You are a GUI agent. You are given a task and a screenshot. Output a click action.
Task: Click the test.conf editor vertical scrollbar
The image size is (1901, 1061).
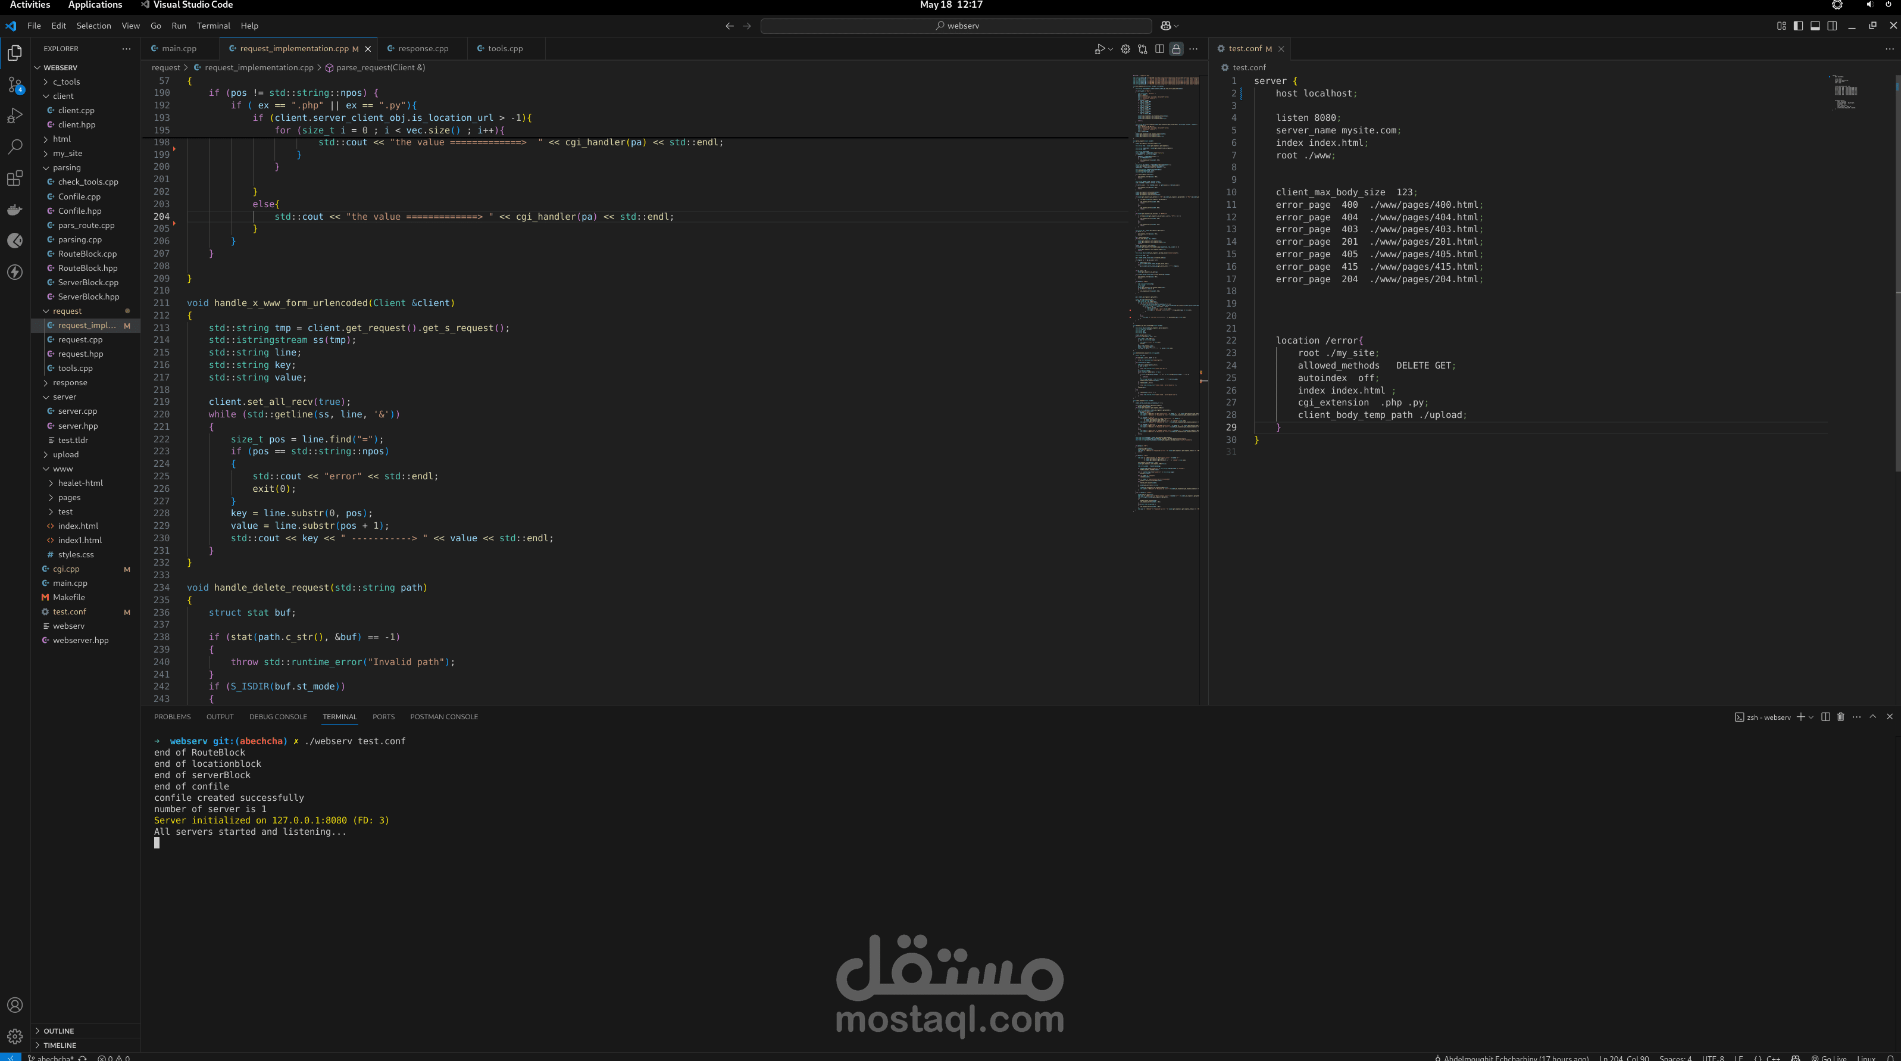tap(1897, 273)
